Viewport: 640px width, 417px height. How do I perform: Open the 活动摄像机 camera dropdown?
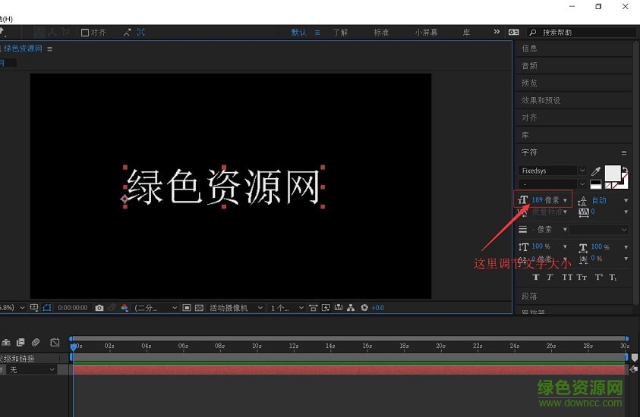pyautogui.click(x=236, y=308)
